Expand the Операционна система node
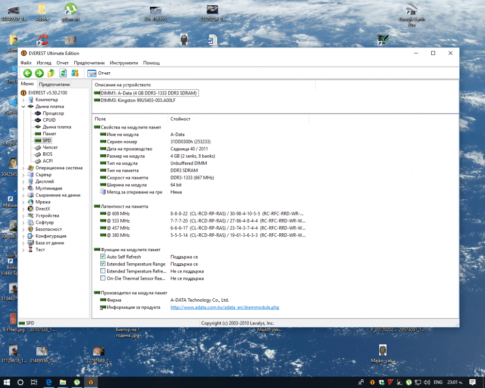The height and width of the screenshot is (388, 485). [x=23, y=168]
